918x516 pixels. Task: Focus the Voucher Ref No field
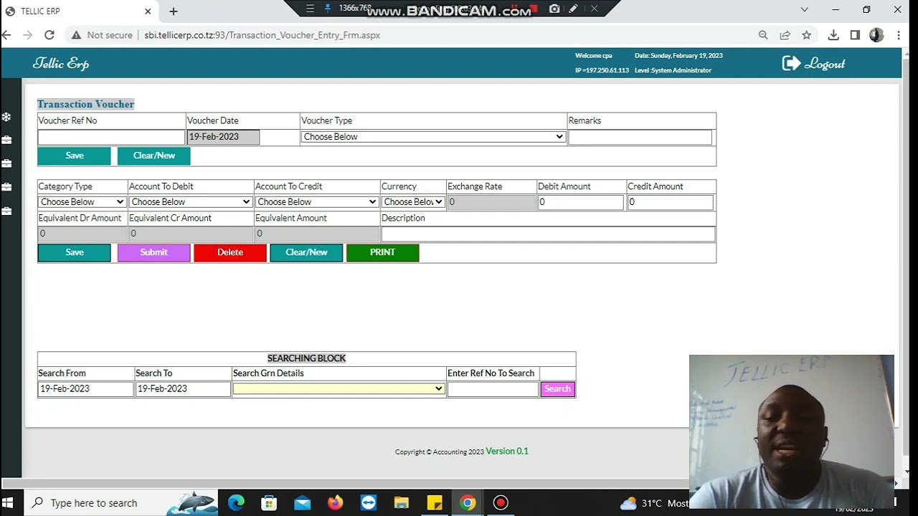pos(111,137)
